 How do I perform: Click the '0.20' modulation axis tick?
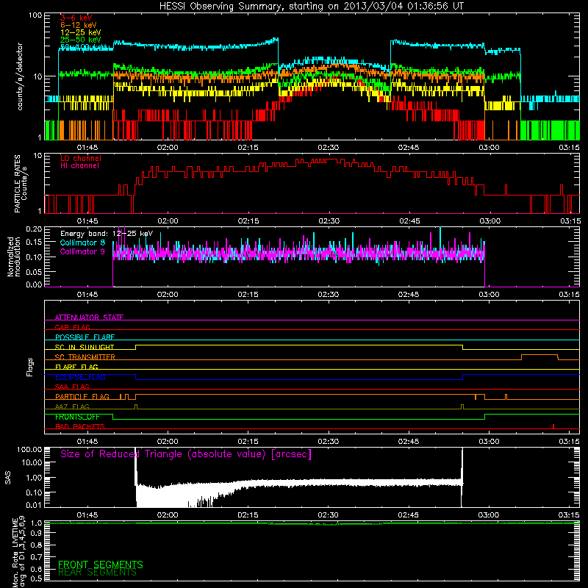click(34, 229)
